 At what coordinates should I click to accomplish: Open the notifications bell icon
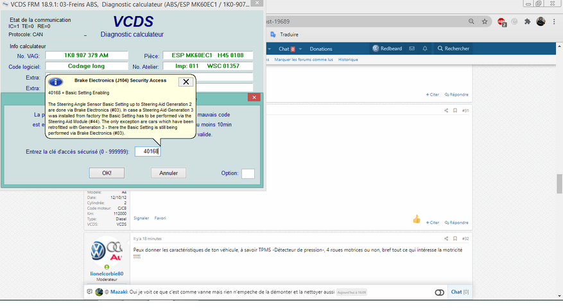pos(425,49)
